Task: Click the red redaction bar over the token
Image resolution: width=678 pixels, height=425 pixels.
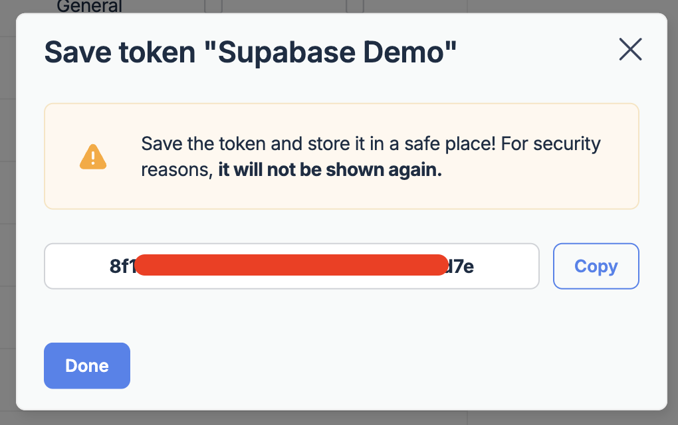Action: [x=290, y=265]
